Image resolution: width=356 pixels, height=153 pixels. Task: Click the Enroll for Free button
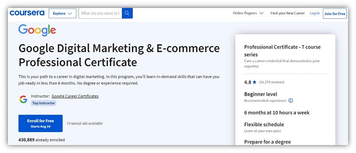40,123
